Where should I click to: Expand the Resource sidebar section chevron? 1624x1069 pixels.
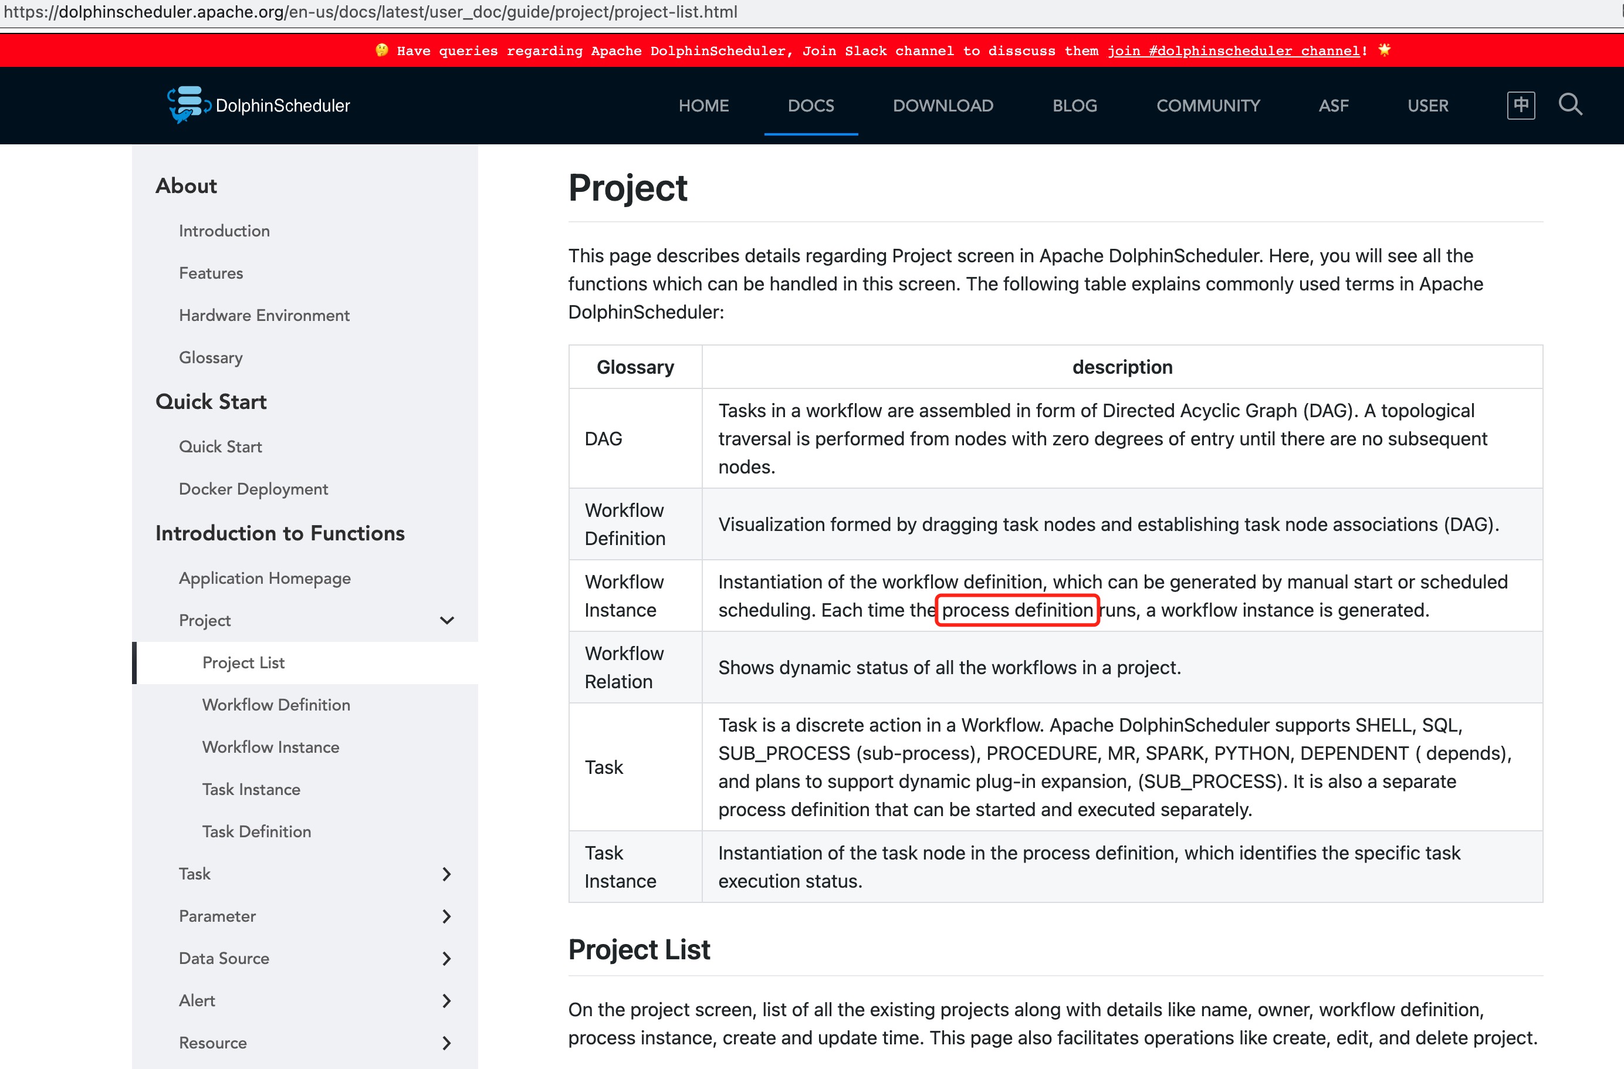[x=447, y=1043]
